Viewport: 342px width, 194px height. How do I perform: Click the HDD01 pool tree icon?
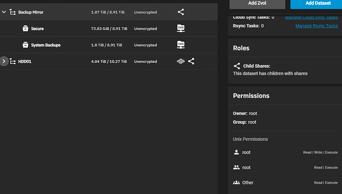(x=13, y=61)
